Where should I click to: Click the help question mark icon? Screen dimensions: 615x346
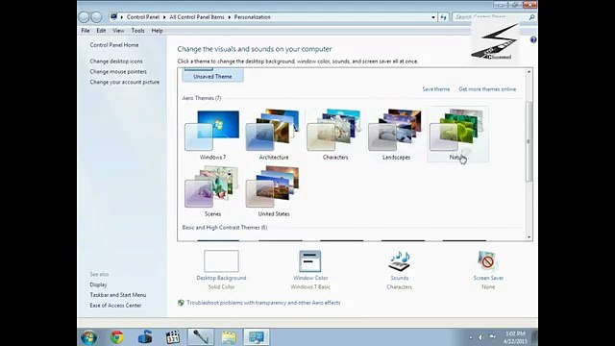533,39
